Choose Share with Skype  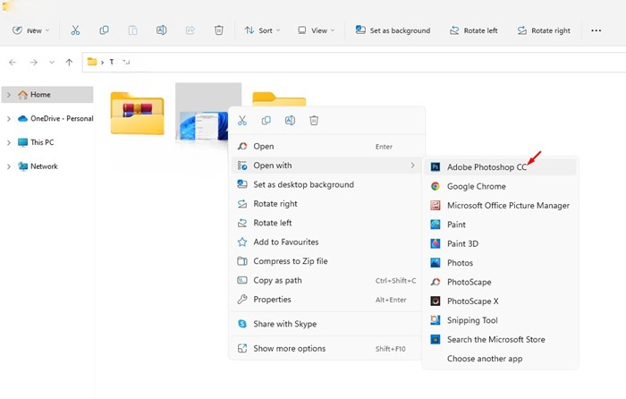tap(326, 324)
